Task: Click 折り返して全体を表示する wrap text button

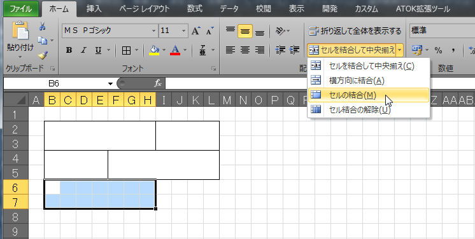Action: coord(355,31)
